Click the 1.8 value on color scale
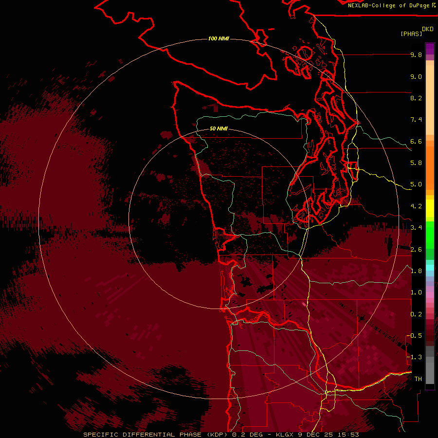Image resolution: width=438 pixels, height=438 pixels. pos(416,271)
